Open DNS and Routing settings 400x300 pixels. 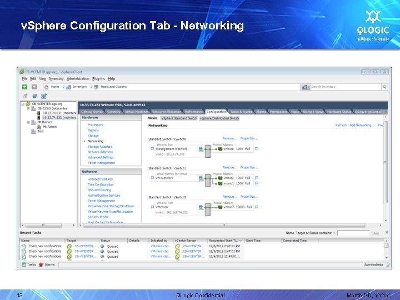point(99,190)
